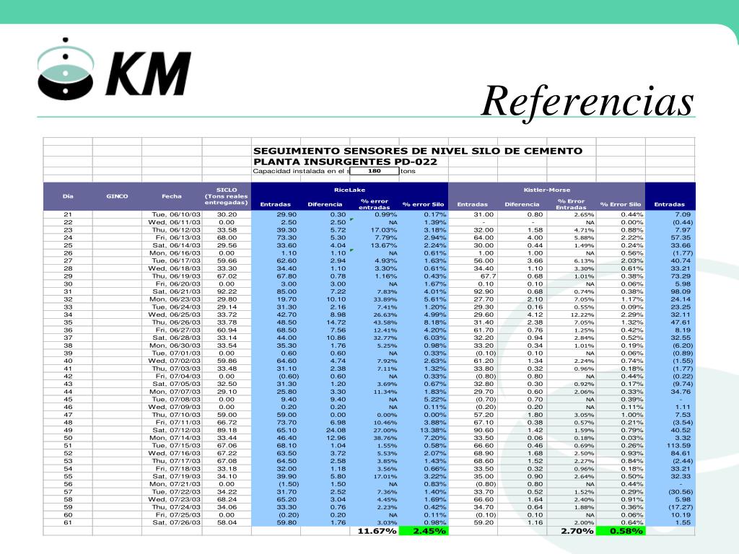The height and width of the screenshot is (554, 739).
Task: Select the 'Referencias' slide title
Action: coord(587,101)
